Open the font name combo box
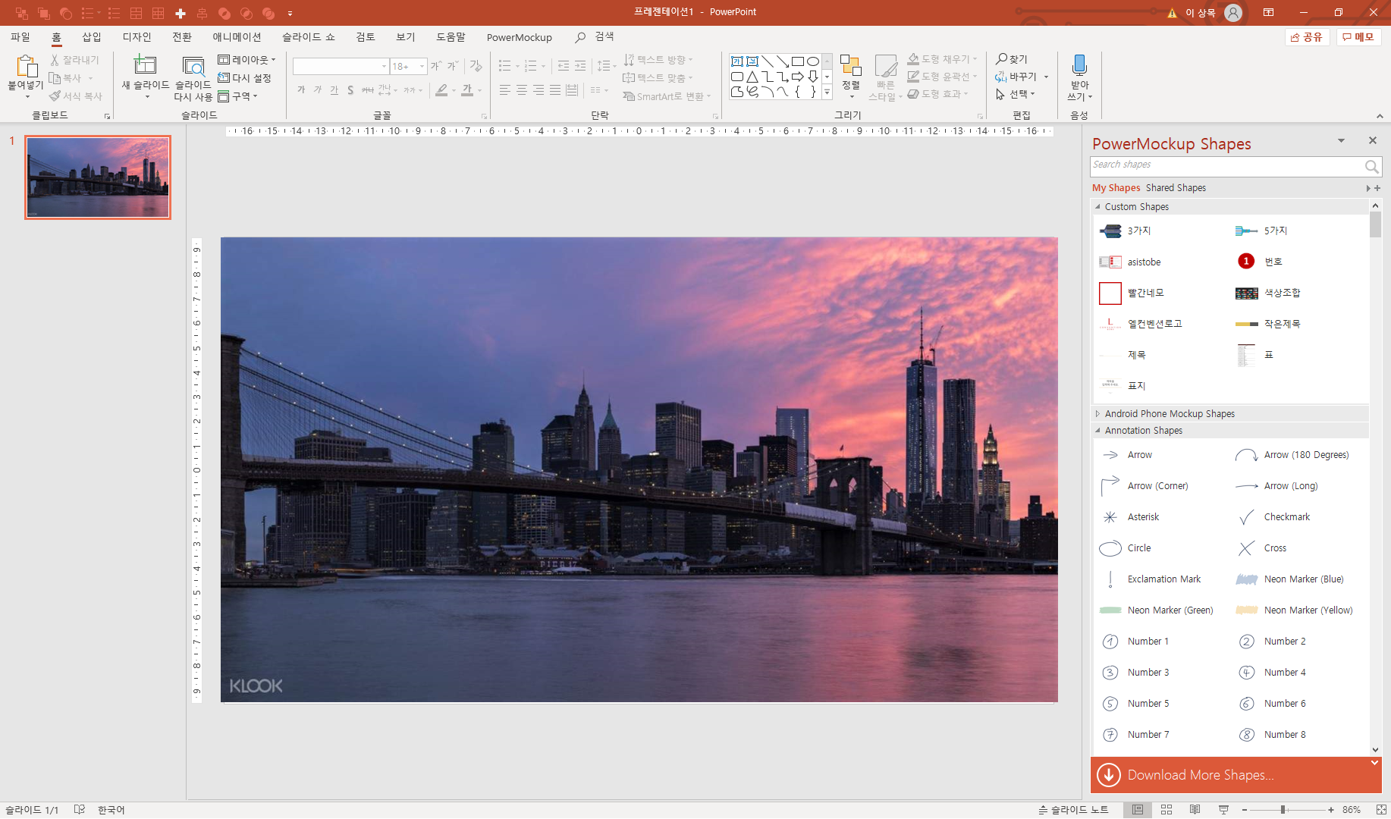 tap(341, 67)
